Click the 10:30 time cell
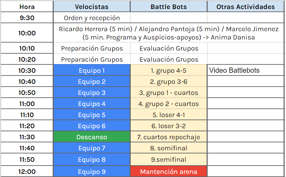Image resolution: width=286 pixels, height=177 pixels. click(27, 70)
